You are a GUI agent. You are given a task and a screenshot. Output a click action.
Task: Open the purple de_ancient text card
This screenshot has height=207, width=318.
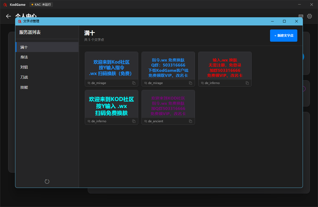click(x=168, y=104)
